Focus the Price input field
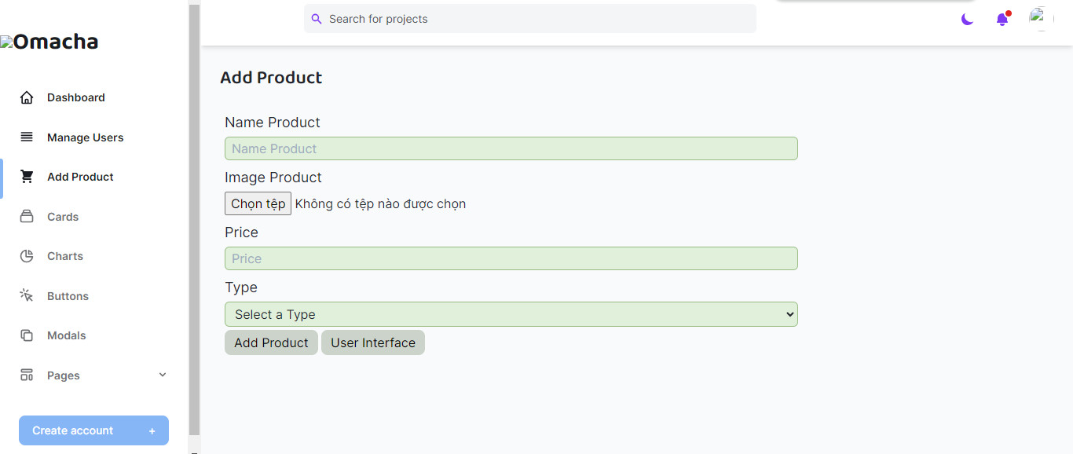1073x454 pixels. (x=511, y=258)
